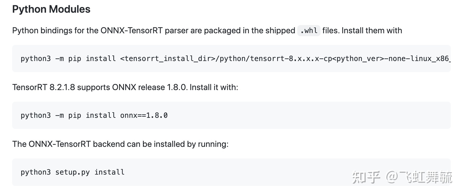Click the @飞虹舞毓 author watermark
Screen dimensions: 464x196
coord(419,177)
